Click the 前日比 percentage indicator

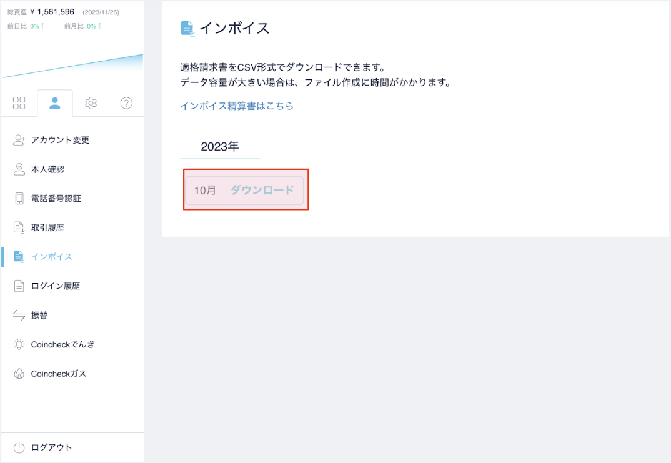pyautogui.click(x=37, y=26)
